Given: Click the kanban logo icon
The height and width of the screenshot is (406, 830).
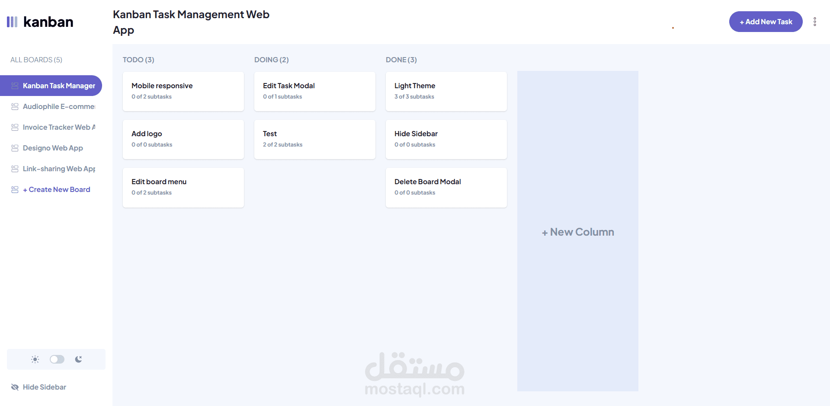Looking at the screenshot, I should [x=12, y=22].
